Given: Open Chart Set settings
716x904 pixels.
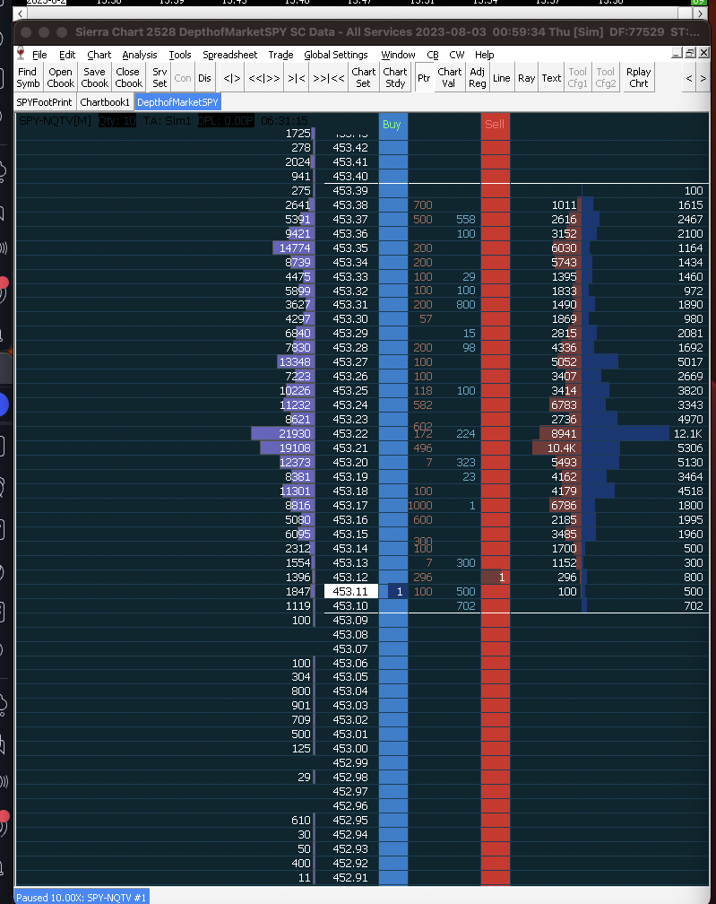Looking at the screenshot, I should tap(364, 77).
